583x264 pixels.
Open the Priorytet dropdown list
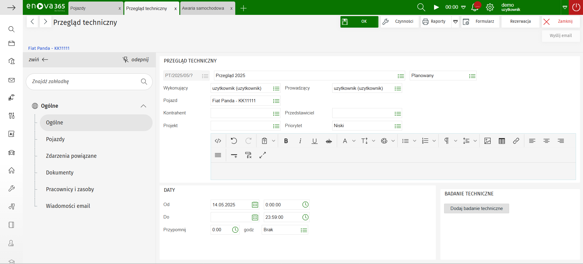point(398,126)
